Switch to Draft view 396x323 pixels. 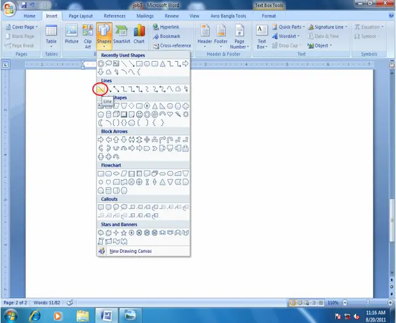[321, 302]
